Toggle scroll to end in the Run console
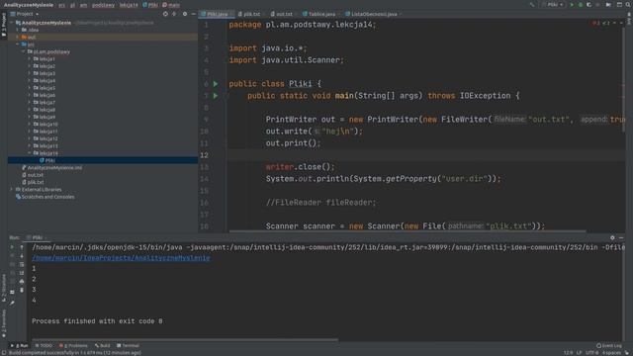Screen dimensions: 633x356 point(22,273)
